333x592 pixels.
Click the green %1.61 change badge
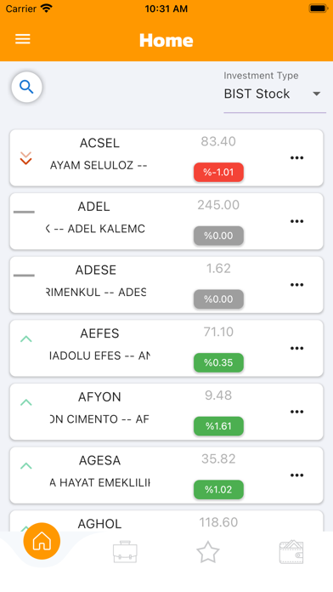pos(218,426)
